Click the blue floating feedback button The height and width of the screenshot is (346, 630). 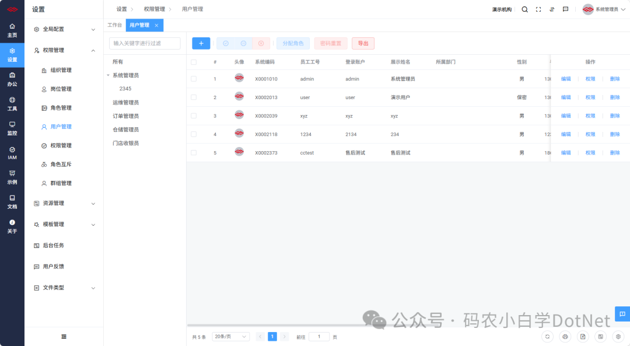(622, 314)
